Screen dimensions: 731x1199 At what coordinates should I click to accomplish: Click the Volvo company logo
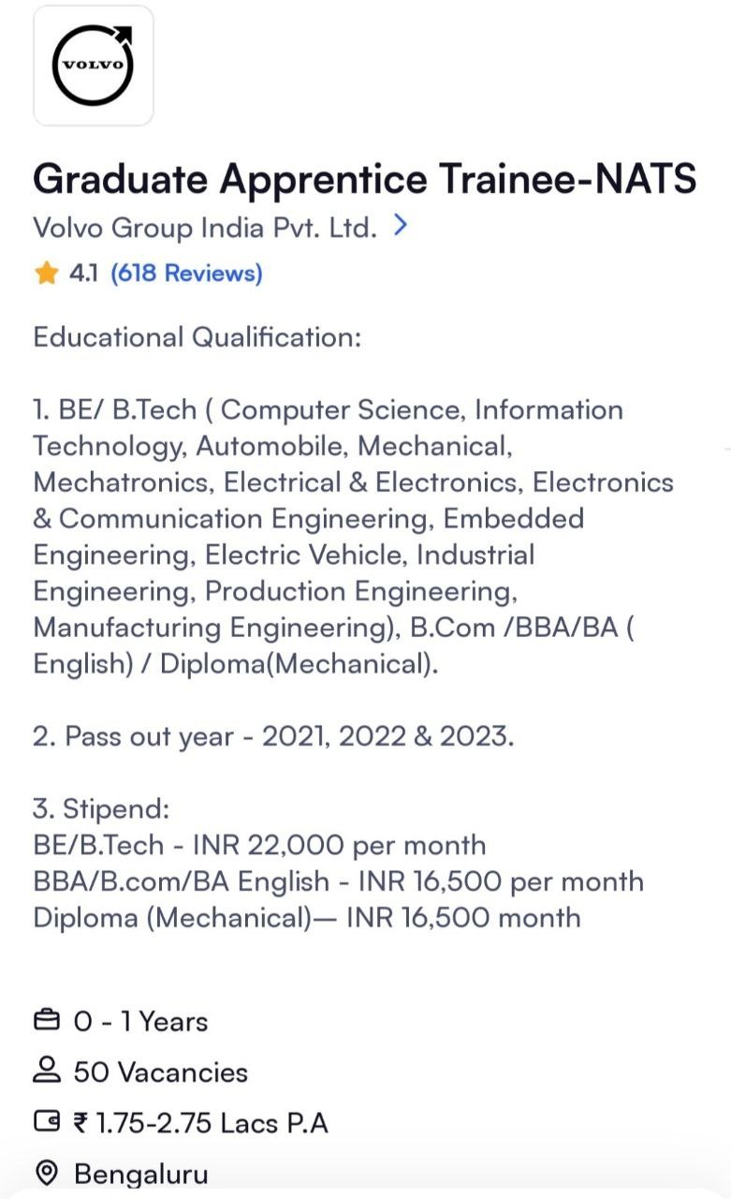pyautogui.click(x=93, y=66)
